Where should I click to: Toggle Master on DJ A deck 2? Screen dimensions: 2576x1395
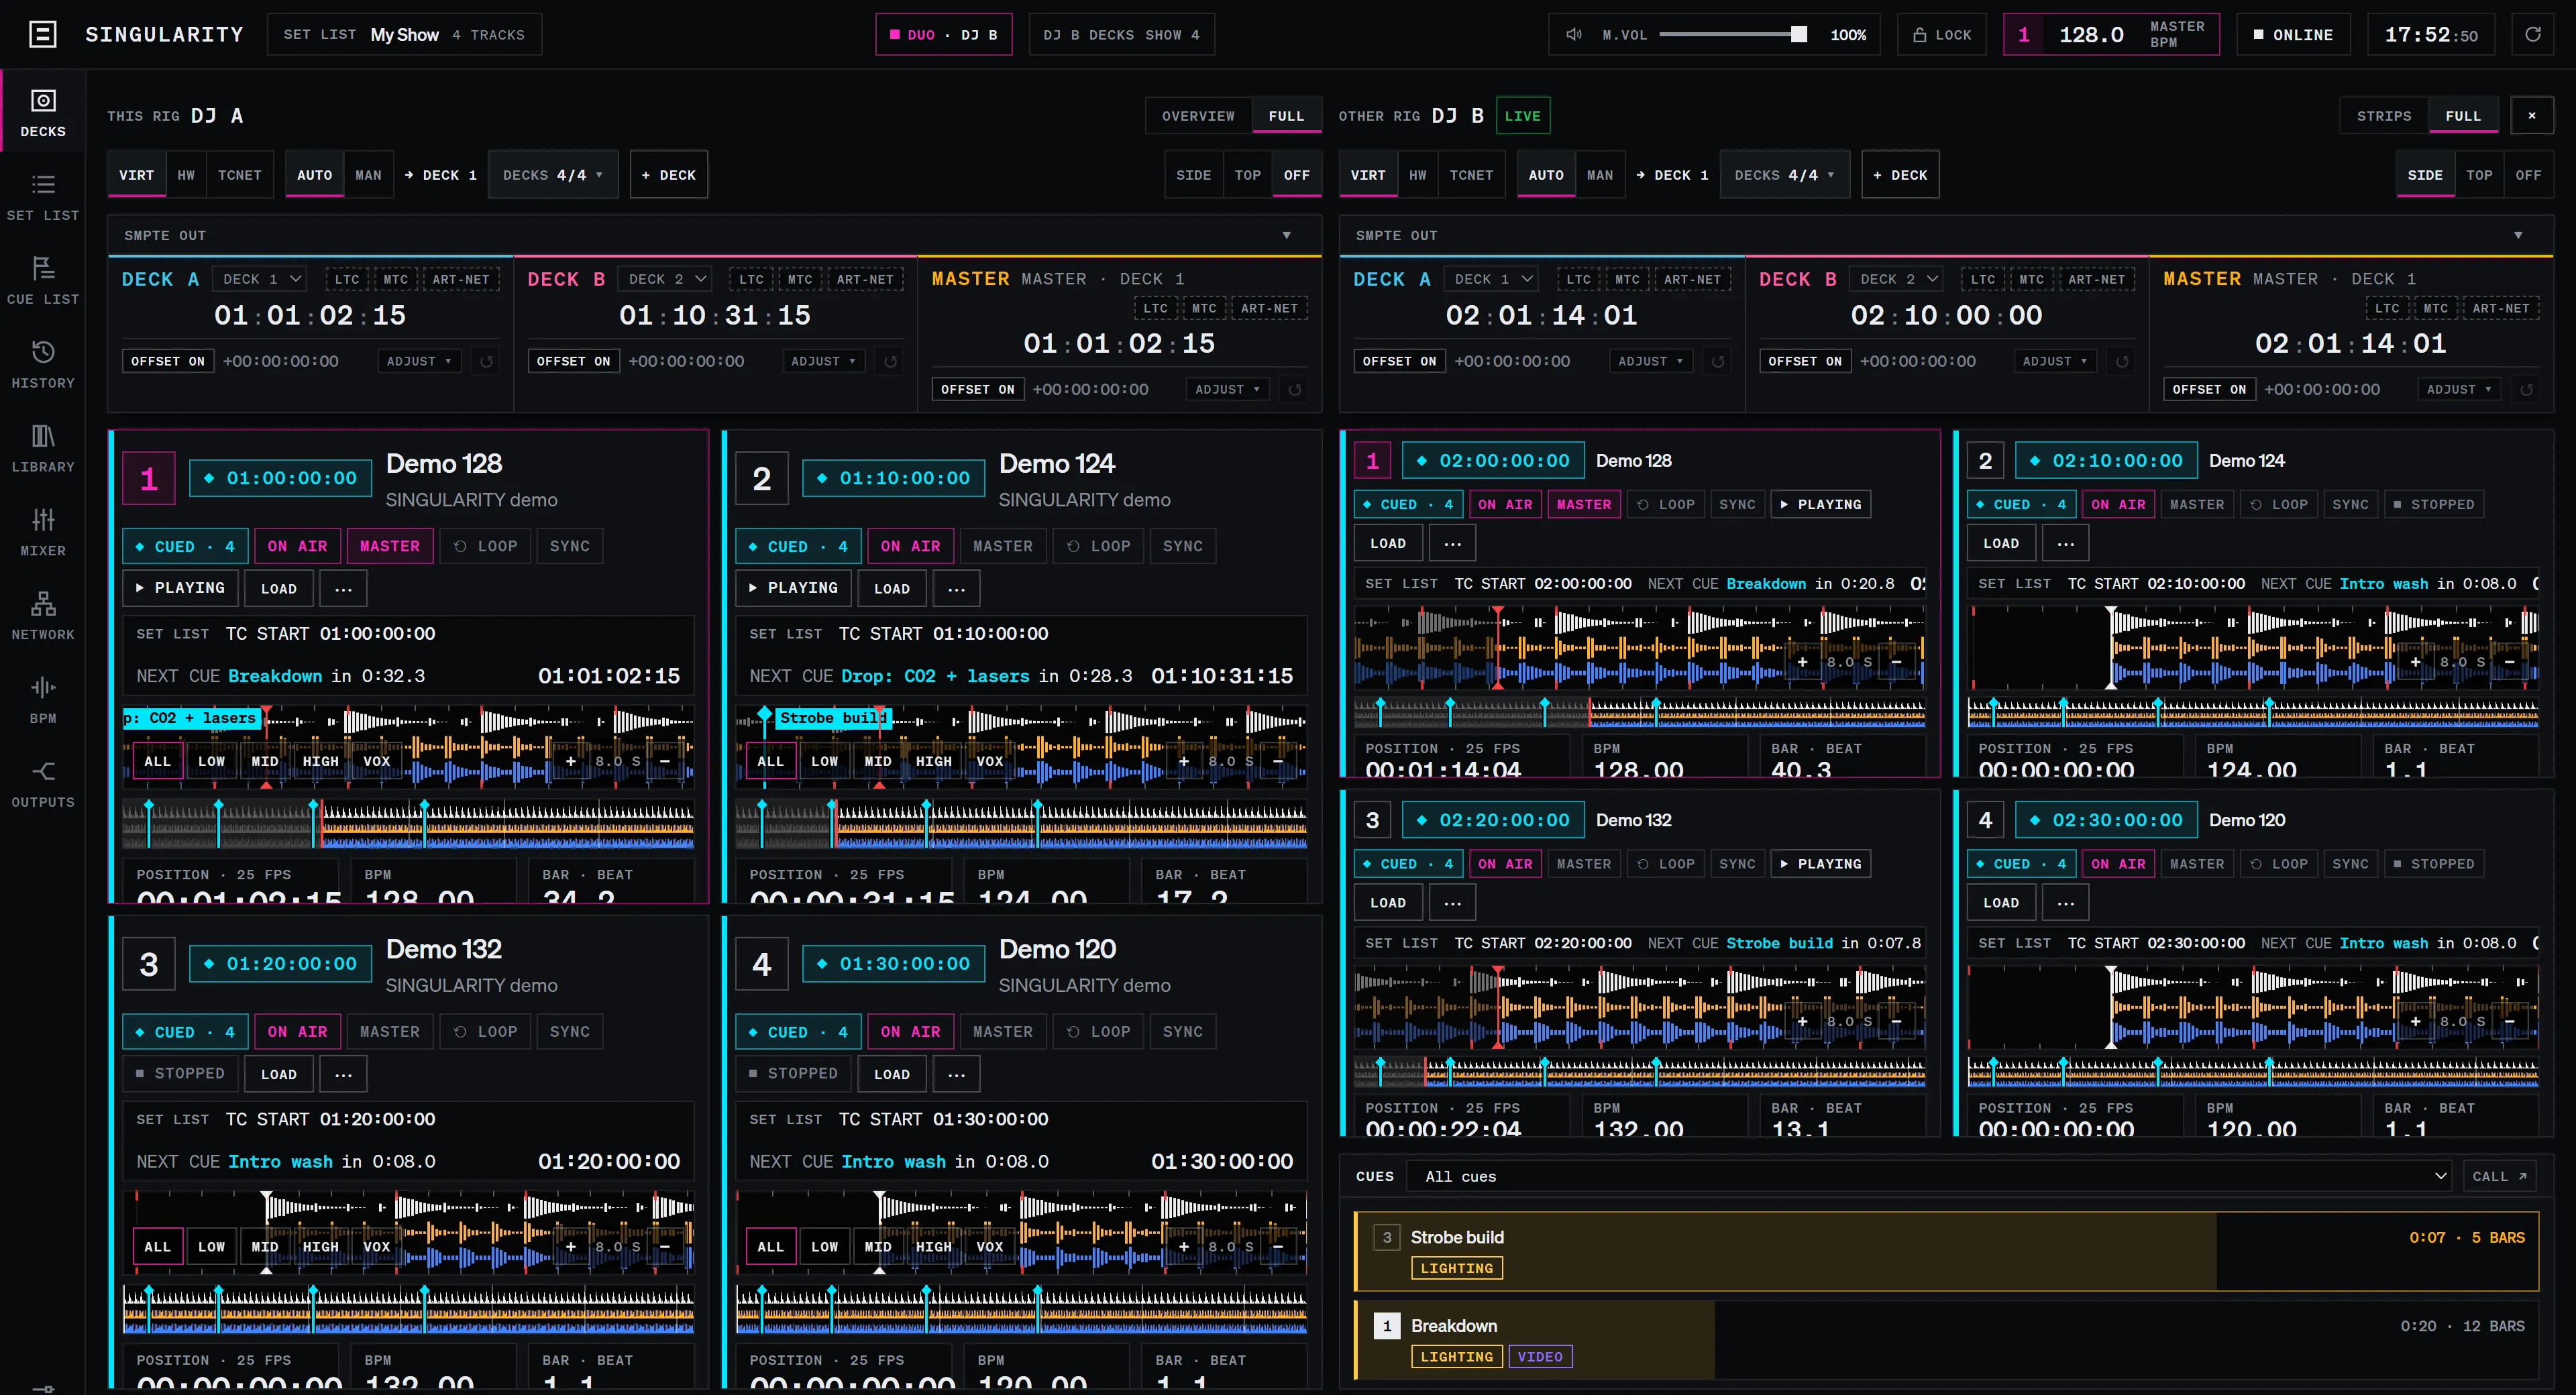point(1003,546)
